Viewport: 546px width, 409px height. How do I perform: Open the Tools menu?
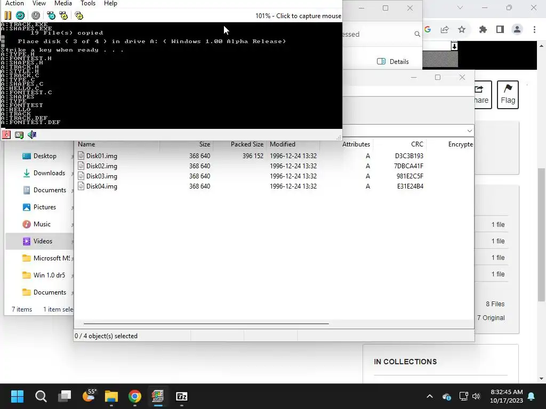tap(88, 3)
